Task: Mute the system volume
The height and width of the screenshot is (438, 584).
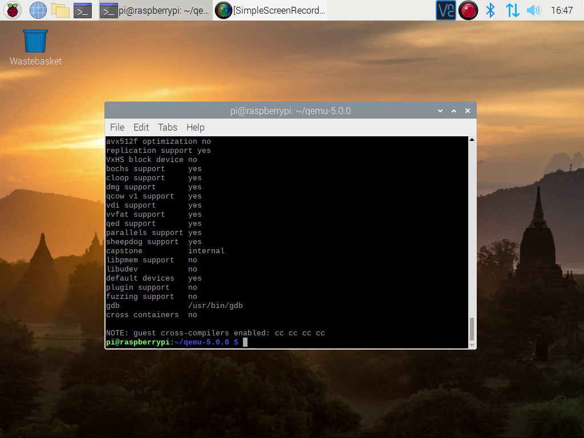Action: pos(534,10)
